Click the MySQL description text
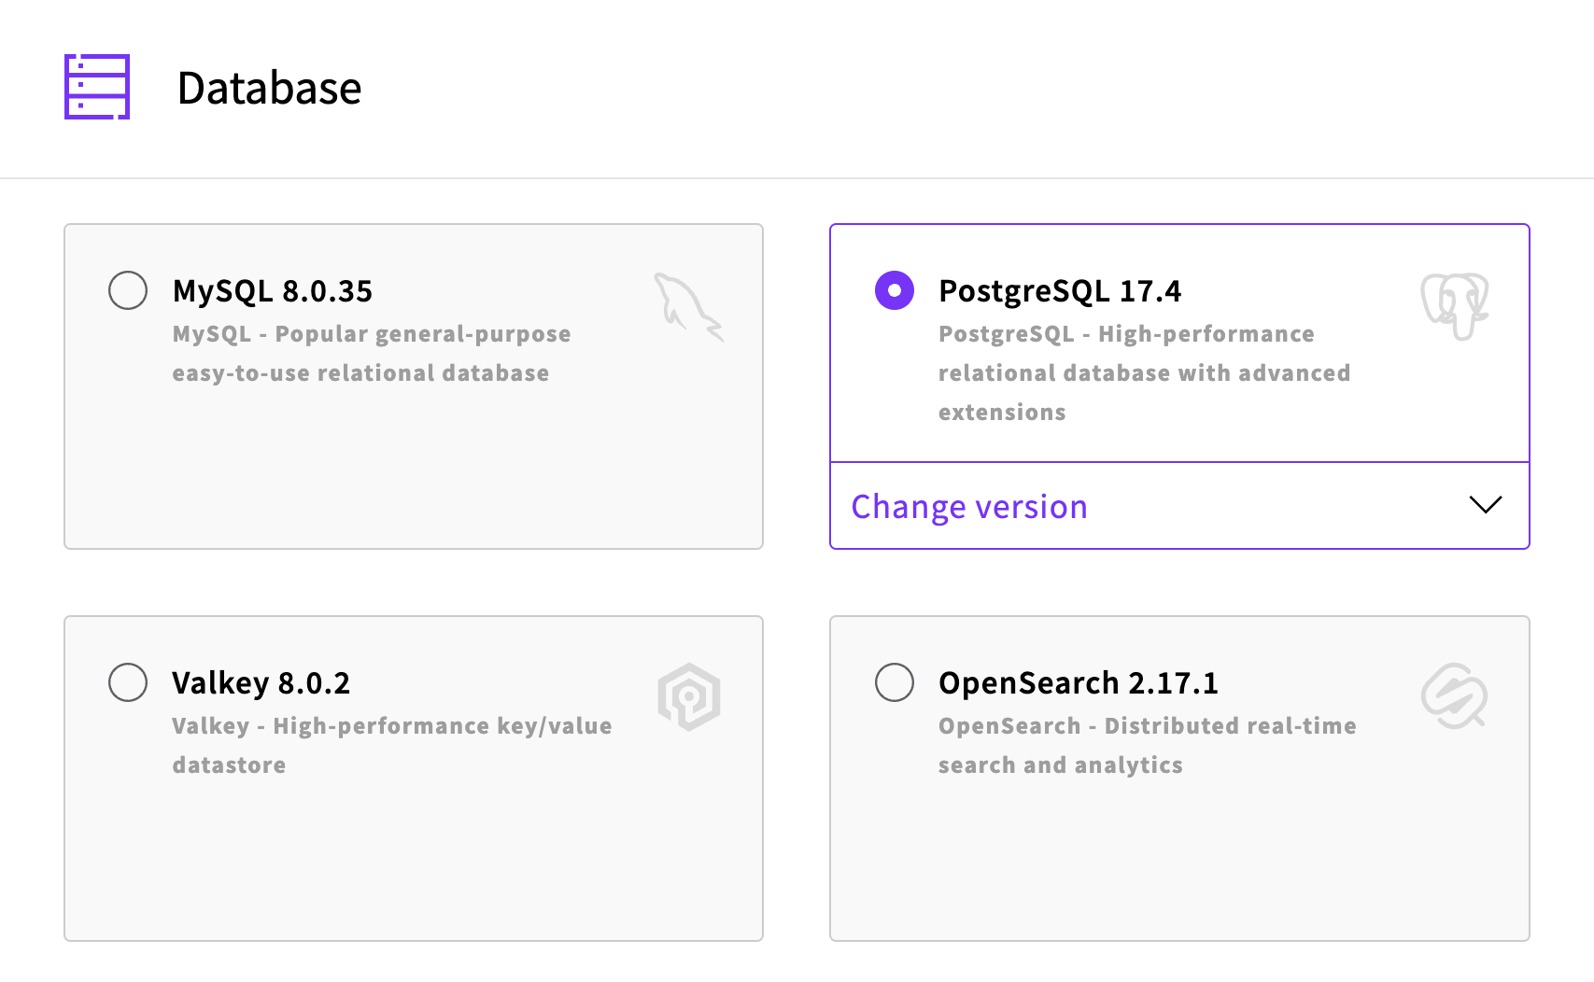 [x=371, y=354]
